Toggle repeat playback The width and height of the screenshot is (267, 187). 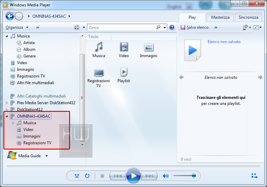[87, 176]
